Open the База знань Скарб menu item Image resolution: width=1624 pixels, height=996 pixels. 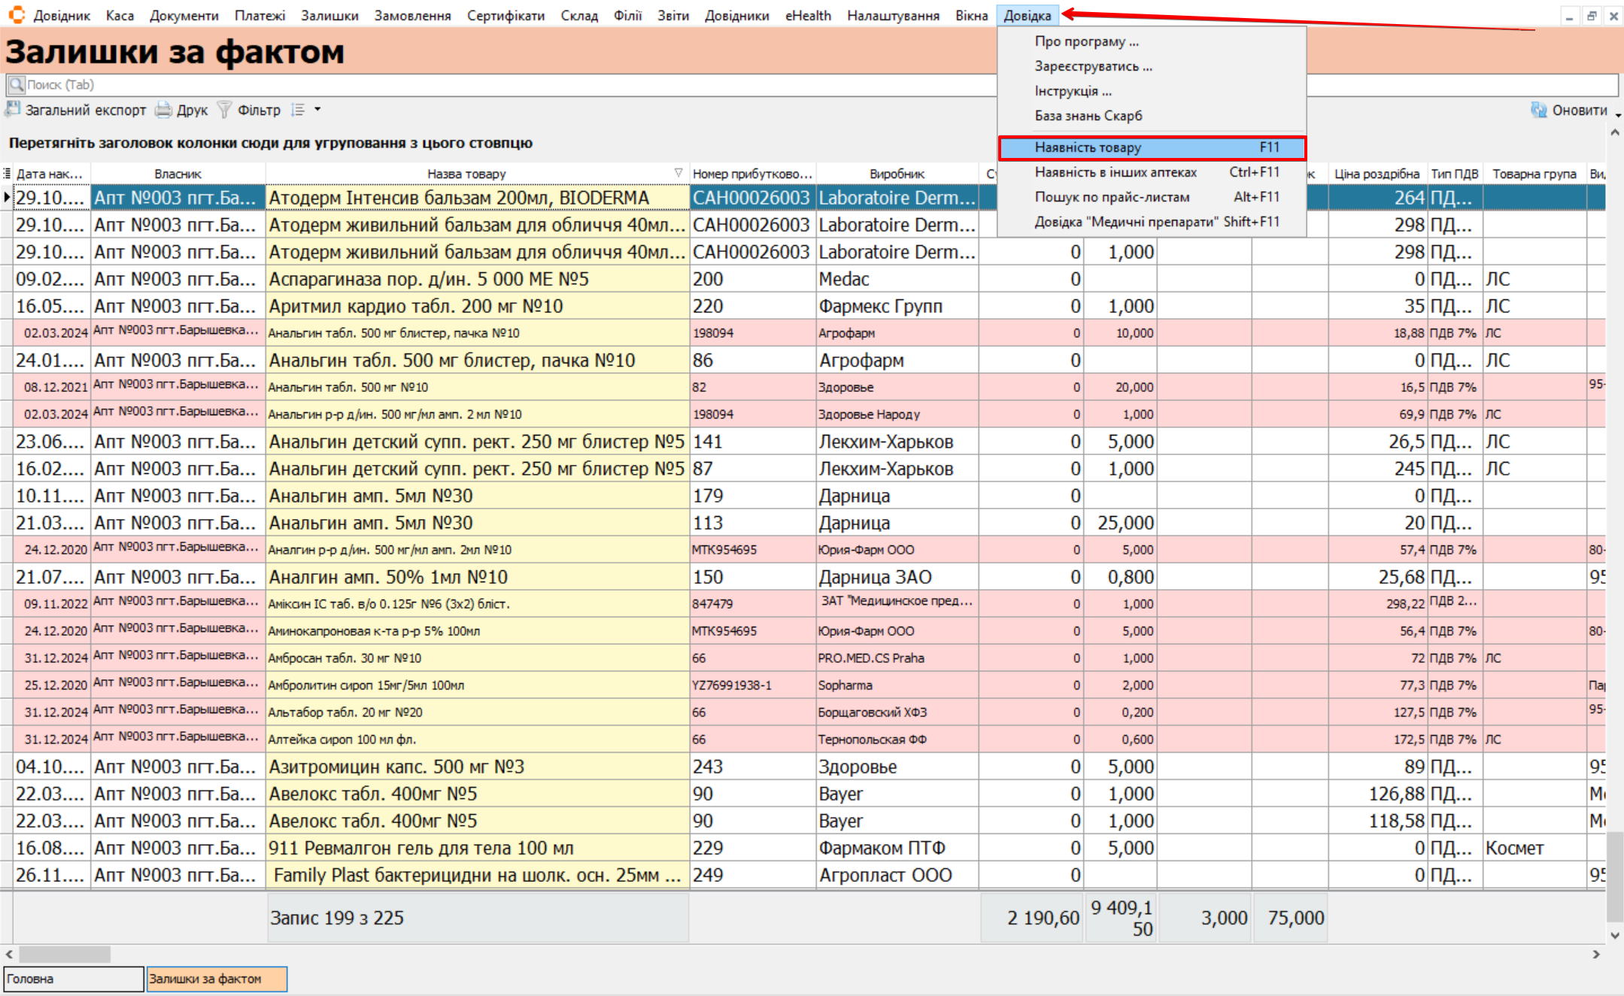tap(1088, 116)
